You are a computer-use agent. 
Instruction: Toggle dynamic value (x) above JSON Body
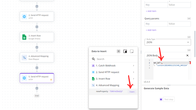coord(189,50)
